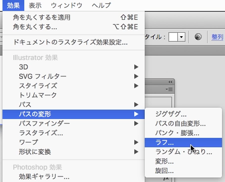
Task: Choose ランダム・ひねり... from the submenu
Action: [183, 152]
